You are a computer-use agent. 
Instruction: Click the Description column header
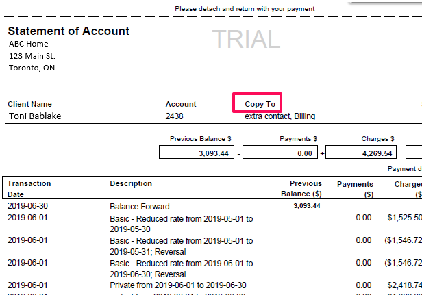pos(131,183)
